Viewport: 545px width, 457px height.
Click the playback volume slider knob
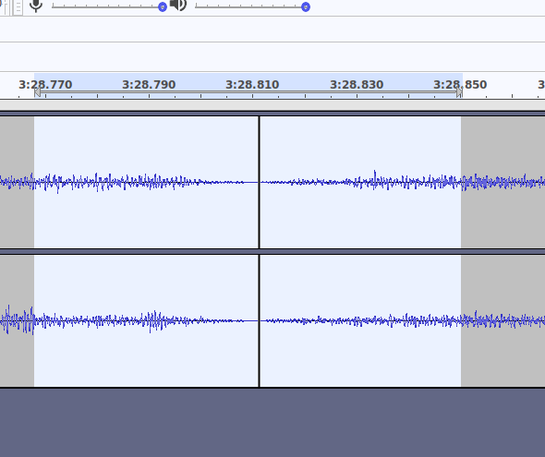pos(306,7)
